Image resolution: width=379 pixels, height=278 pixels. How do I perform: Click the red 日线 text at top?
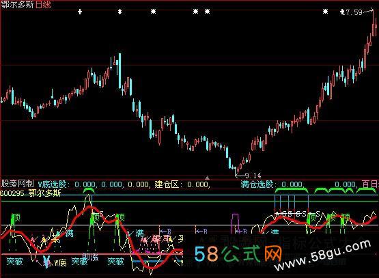43,5
